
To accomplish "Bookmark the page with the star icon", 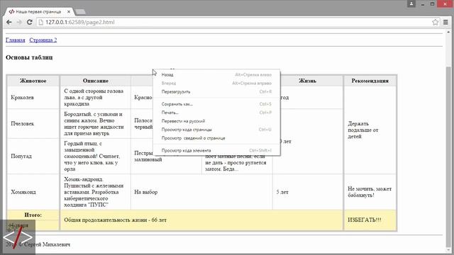I will [x=435, y=22].
